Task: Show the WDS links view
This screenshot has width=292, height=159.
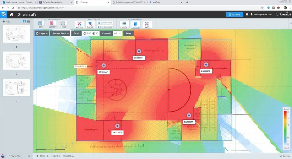Action: (147, 25)
